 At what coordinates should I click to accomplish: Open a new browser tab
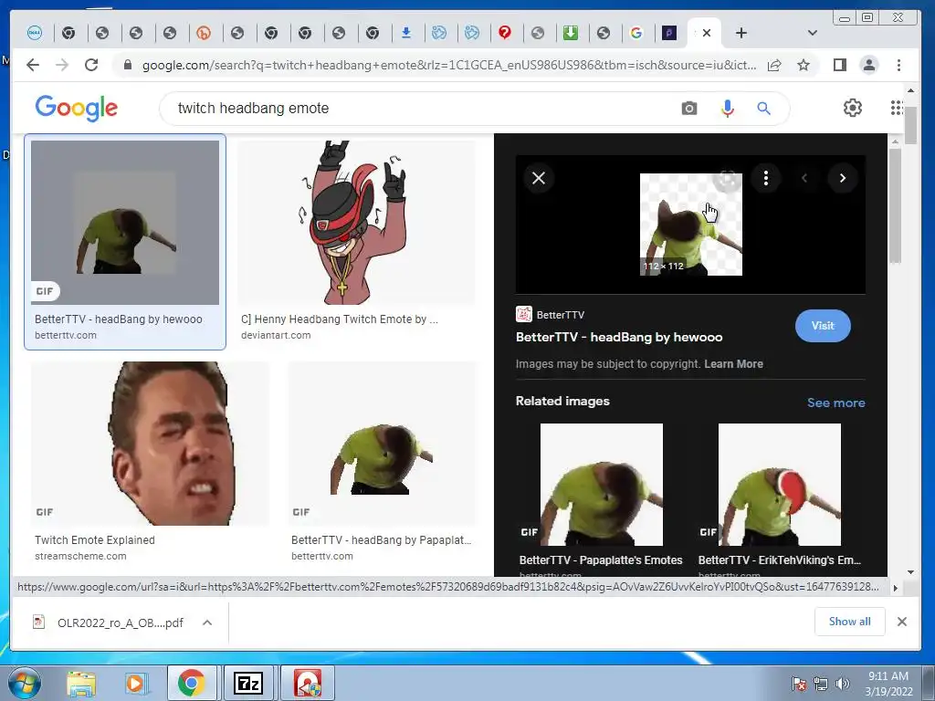(x=741, y=33)
